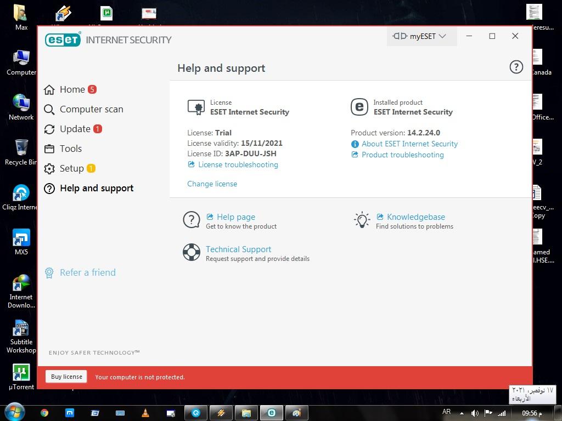This screenshot has width=562, height=421.
Task: Open the Max folder on desktop
Action: [x=21, y=17]
